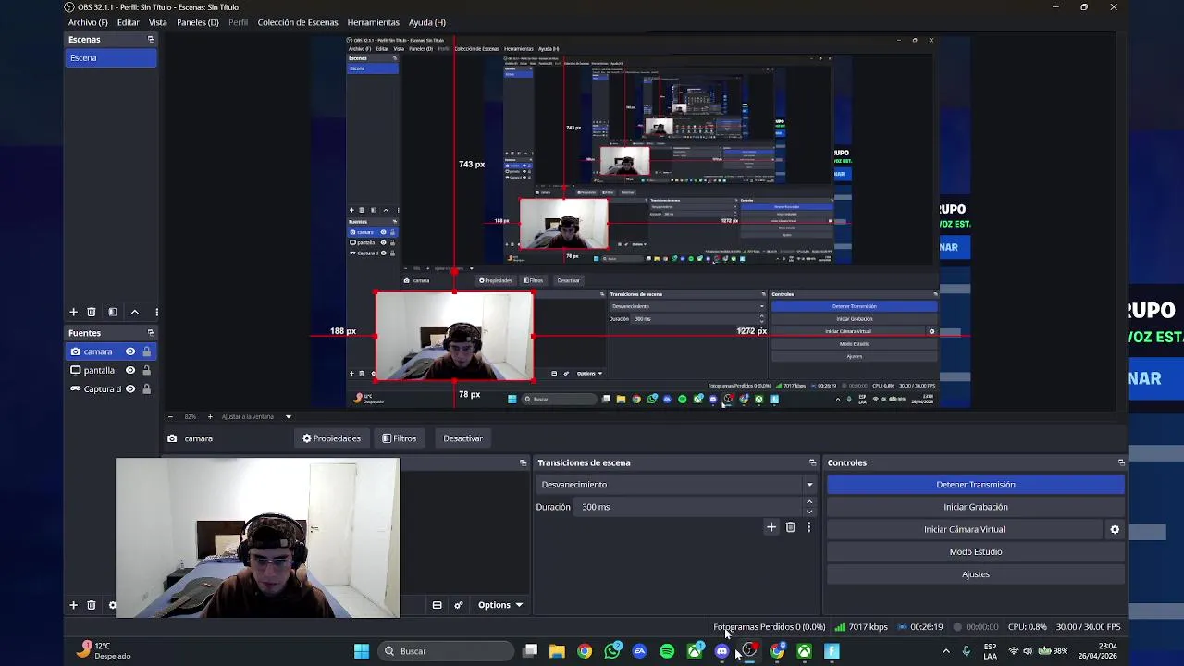Open the Ayuda menu

tap(426, 22)
